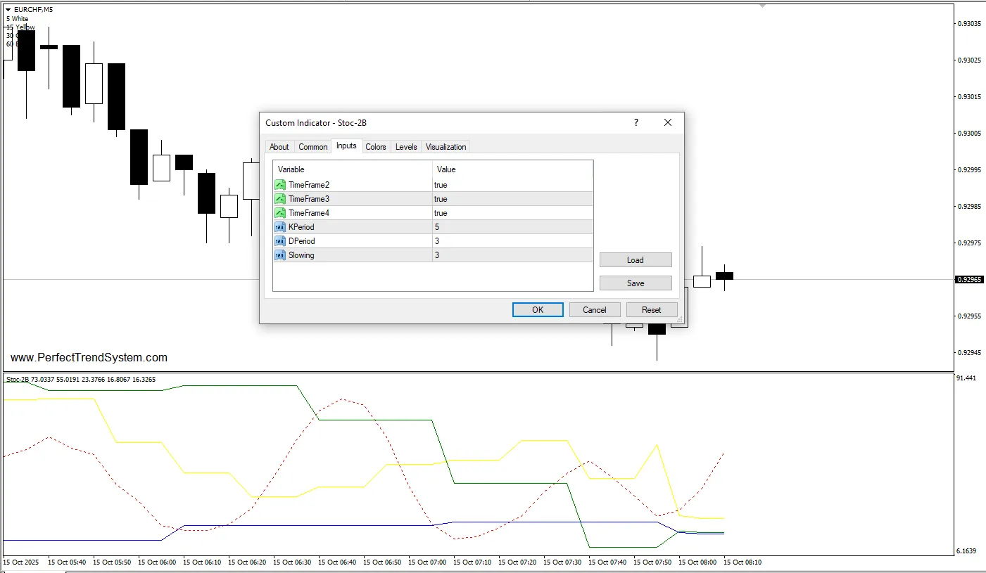
Task: Open the About tab
Action: point(279,147)
